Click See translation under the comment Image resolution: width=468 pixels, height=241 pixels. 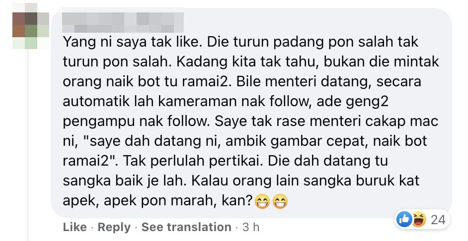[x=186, y=227]
